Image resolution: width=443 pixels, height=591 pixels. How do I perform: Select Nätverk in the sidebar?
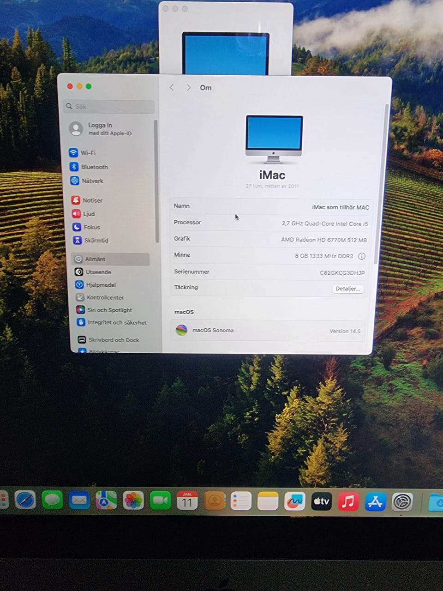(87, 181)
